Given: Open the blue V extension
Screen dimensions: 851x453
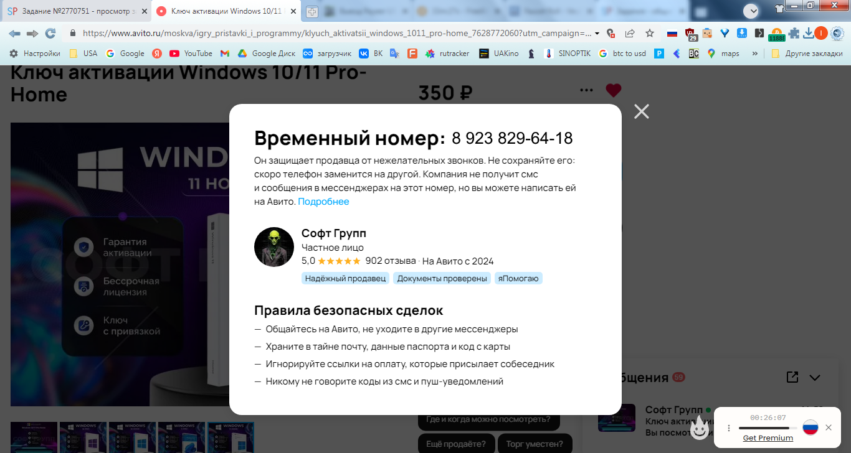Looking at the screenshot, I should [x=725, y=34].
